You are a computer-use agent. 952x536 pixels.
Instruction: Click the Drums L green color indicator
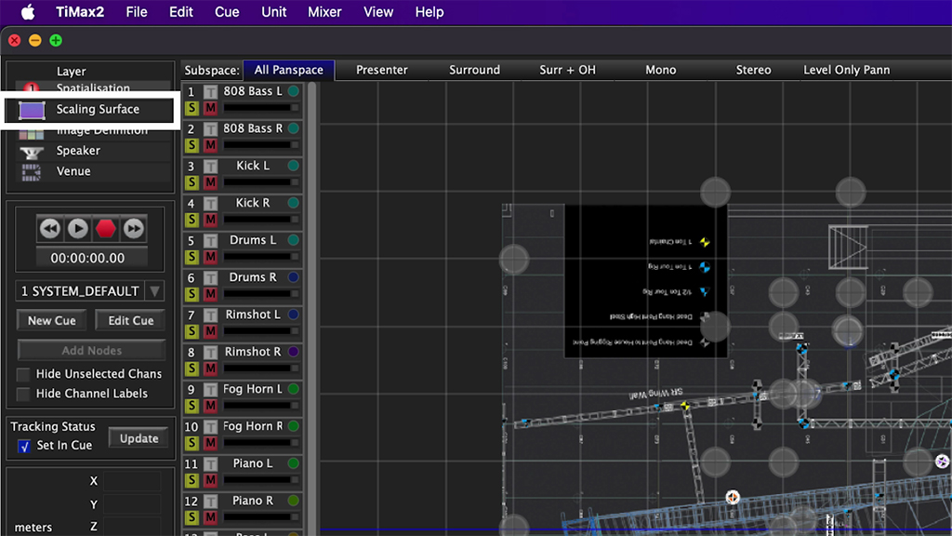[x=294, y=240]
